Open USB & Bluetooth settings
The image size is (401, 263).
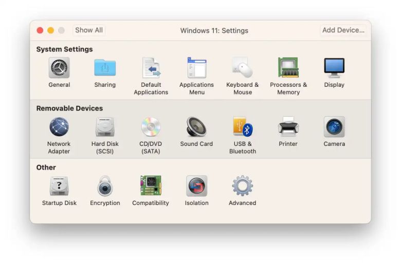[242, 127]
